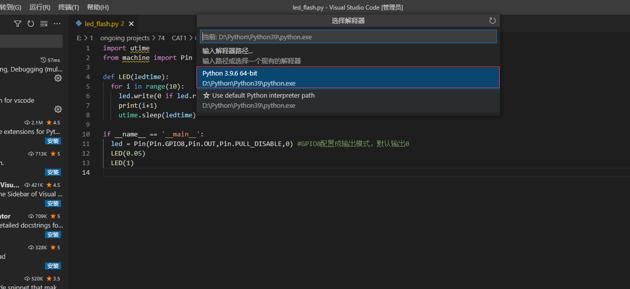Open manage gear of the Debugging extension
Viewport: 630px width, 289px height.
tap(58, 78)
